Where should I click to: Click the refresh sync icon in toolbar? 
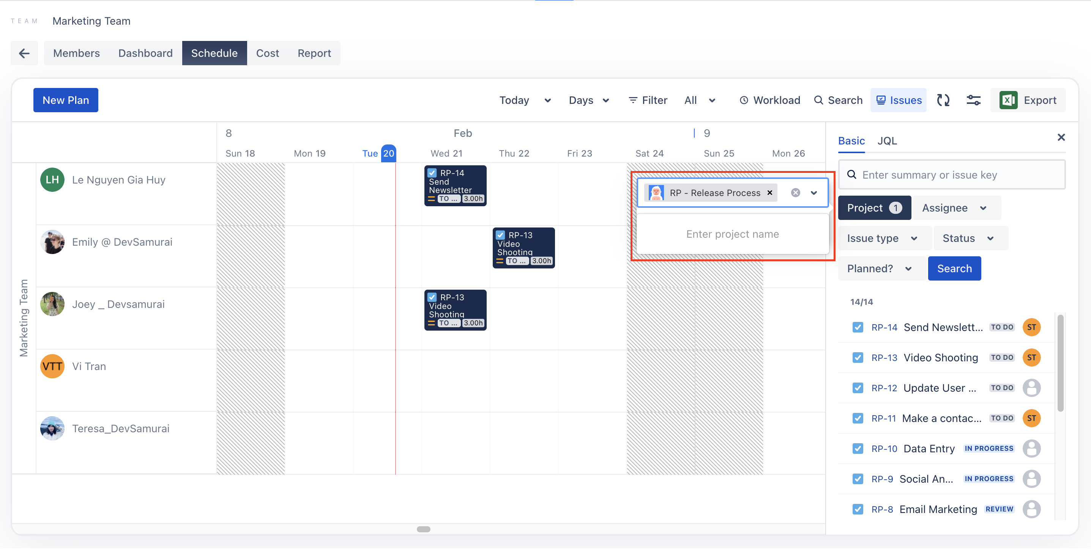pyautogui.click(x=943, y=100)
